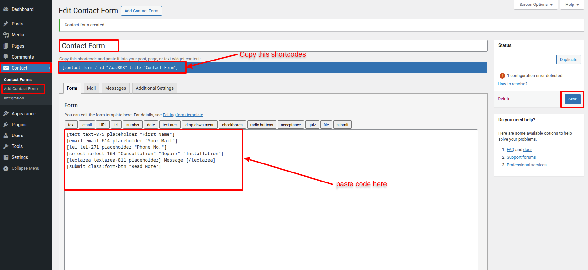
Task: Open the Help dropdown panel
Action: [572, 5]
